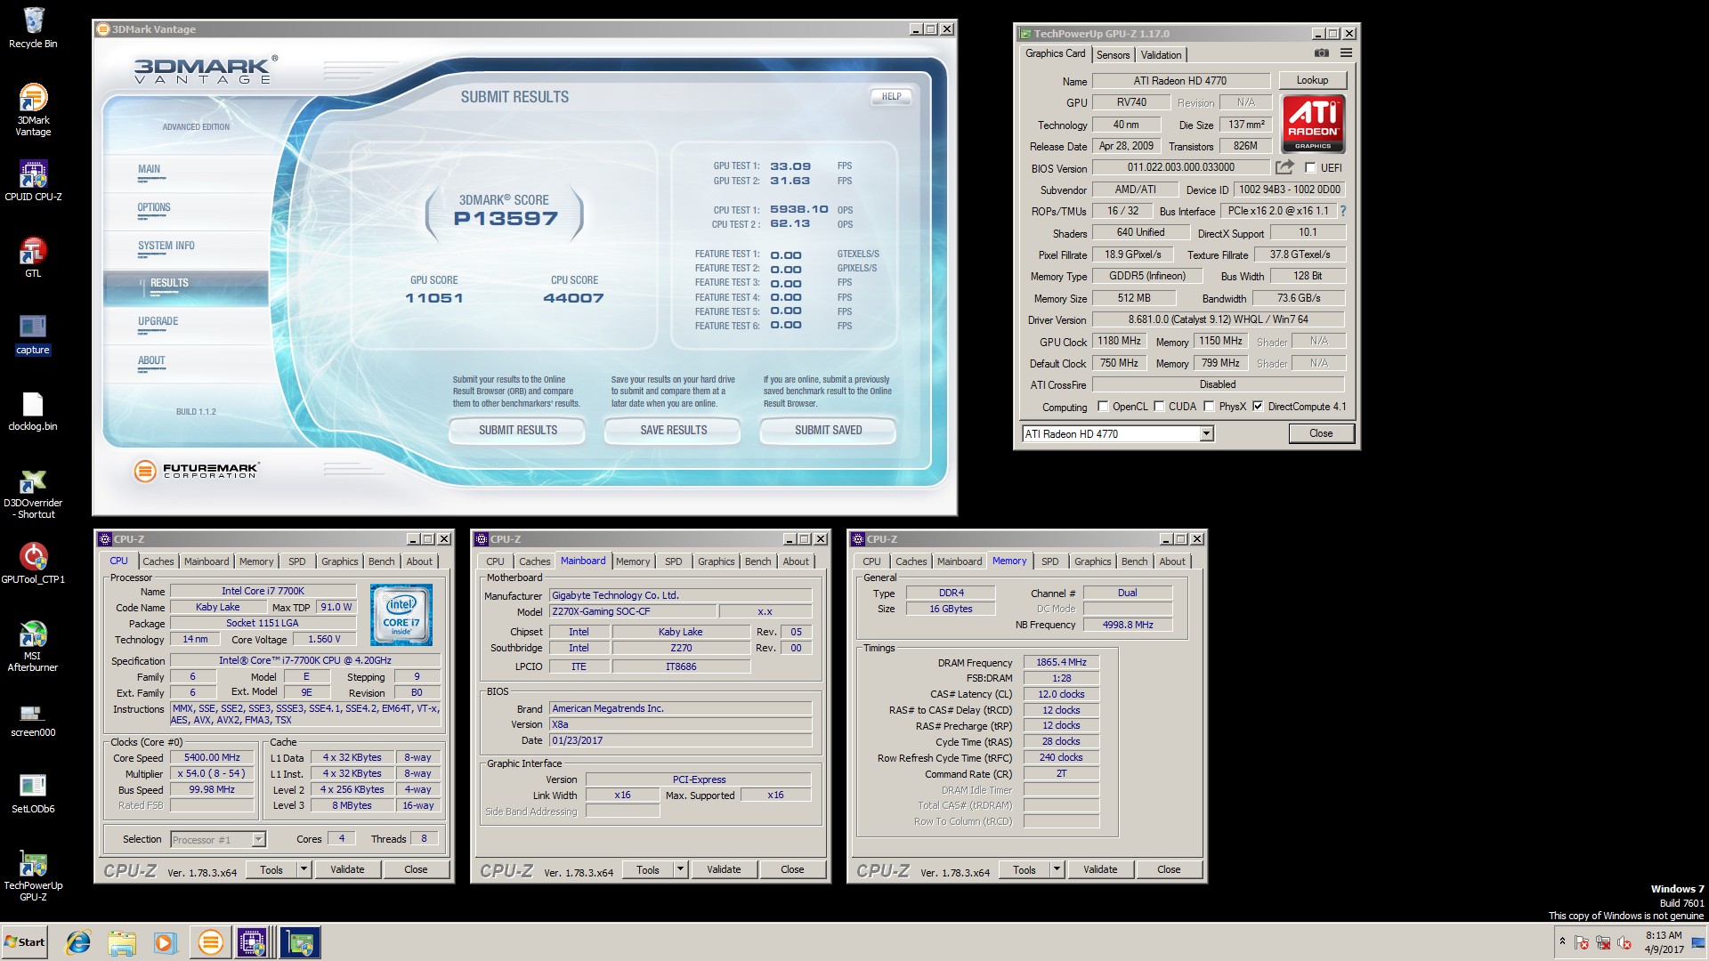Expand Tools dropdown arrow in Mainboard window
1709x961 pixels.
tap(680, 869)
